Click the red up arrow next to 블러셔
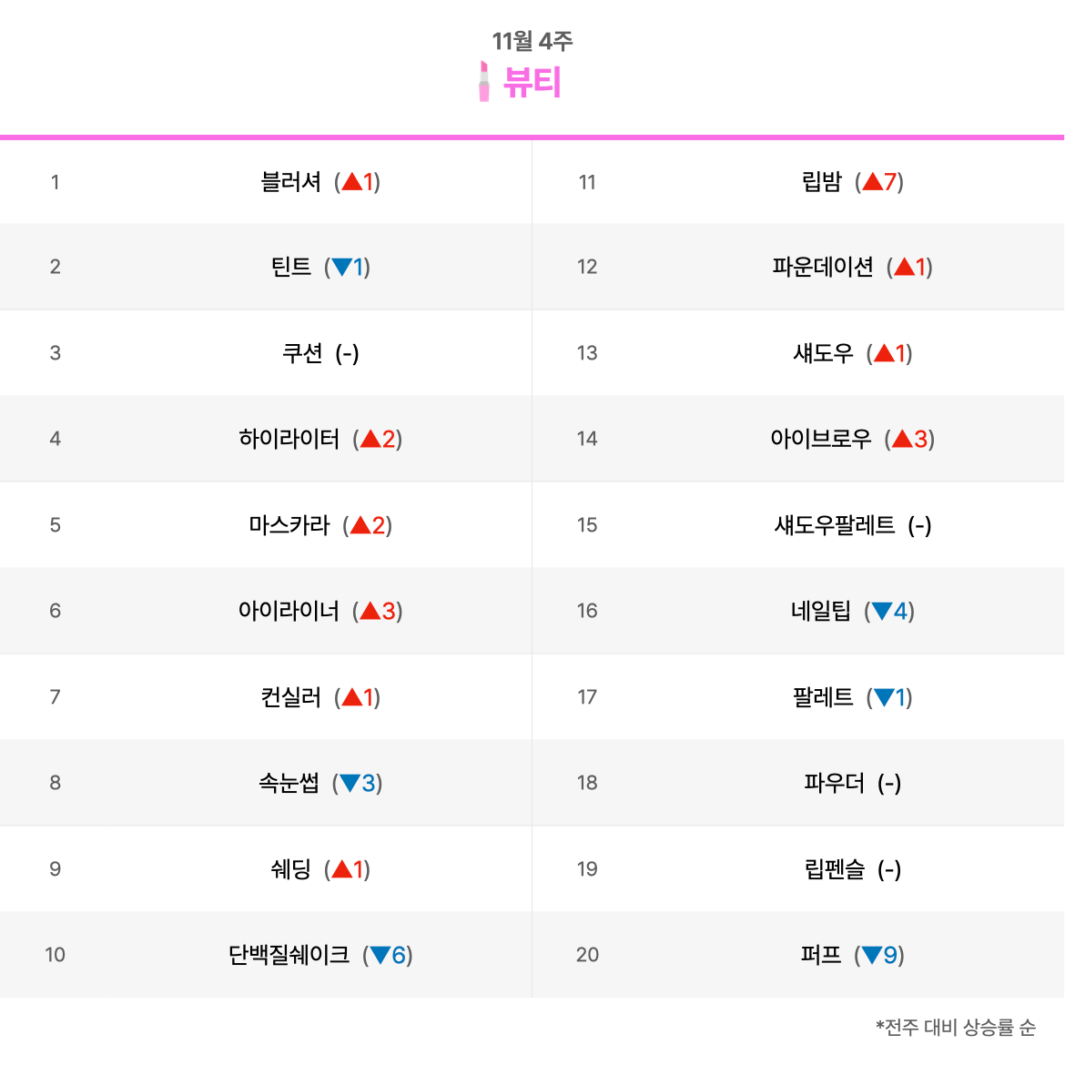The width and height of the screenshot is (1065, 1065). (x=352, y=181)
